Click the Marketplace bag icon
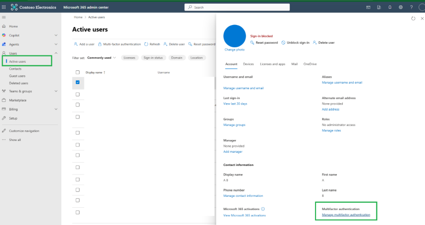425x225 pixels. (4, 100)
